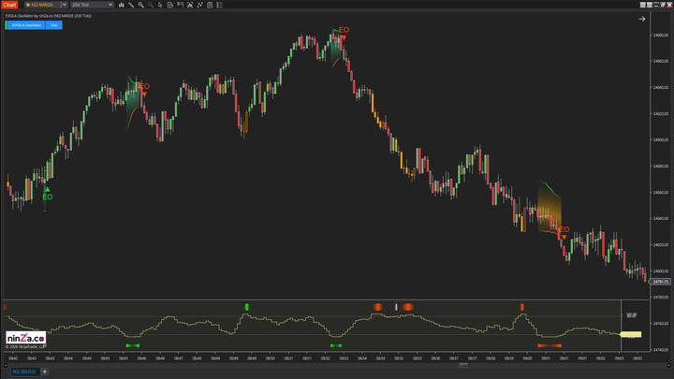674x379 pixels.
Task: Click the zoom in magnifier icon
Action: pyautogui.click(x=141, y=5)
